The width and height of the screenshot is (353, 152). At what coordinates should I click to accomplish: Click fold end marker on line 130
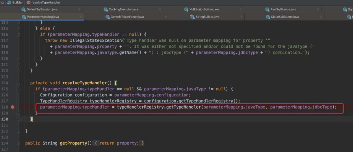19,119
